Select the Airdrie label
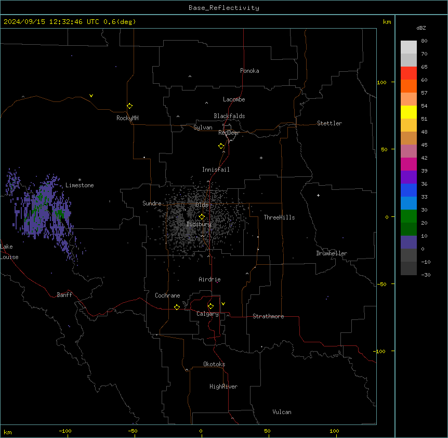The width and height of the screenshot is (448, 438). point(209,279)
